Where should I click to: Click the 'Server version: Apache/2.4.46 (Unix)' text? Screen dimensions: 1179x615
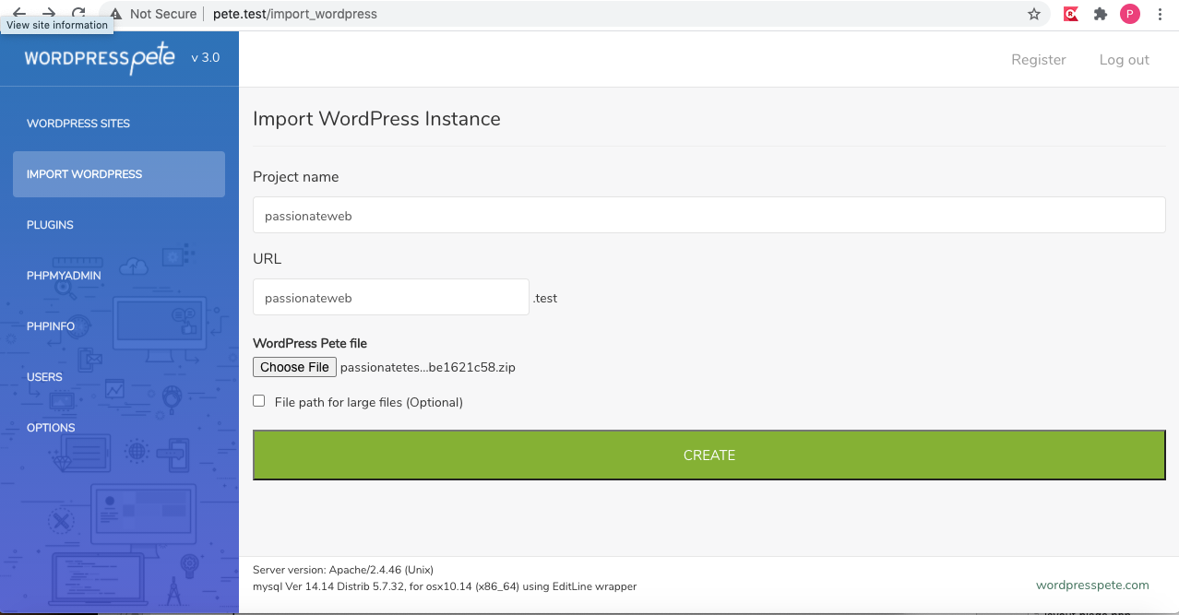pos(343,570)
